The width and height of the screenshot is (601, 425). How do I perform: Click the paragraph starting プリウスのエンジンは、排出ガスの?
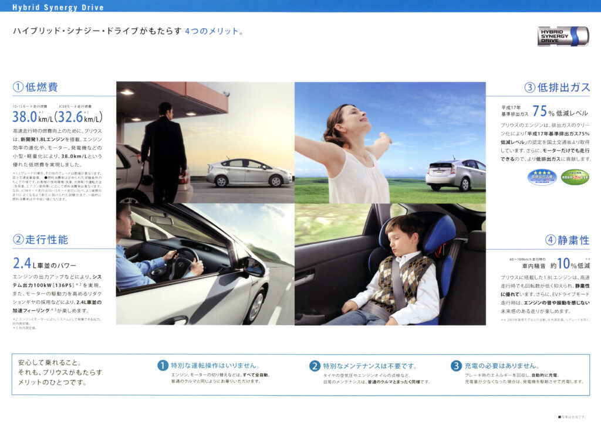click(x=546, y=142)
